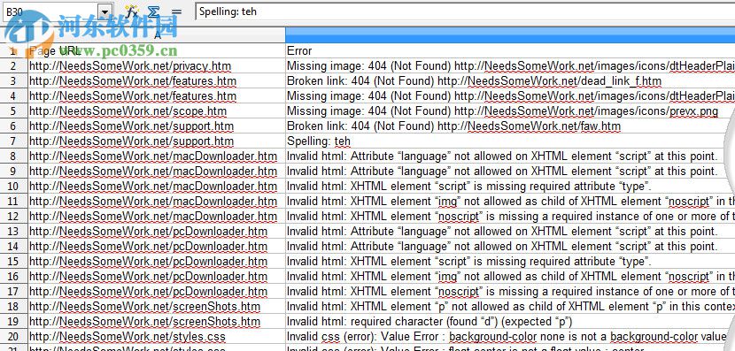Image resolution: width=735 pixels, height=351 pixels.
Task: Click the 'img not allowed as child' cell in row 16
Action: (510, 276)
